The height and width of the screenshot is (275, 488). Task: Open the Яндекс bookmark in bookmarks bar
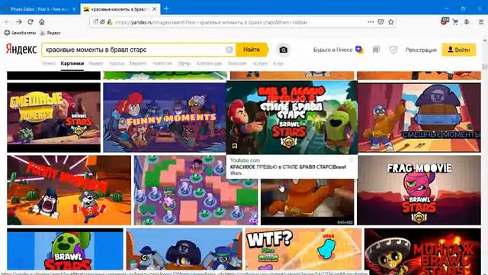(50, 33)
